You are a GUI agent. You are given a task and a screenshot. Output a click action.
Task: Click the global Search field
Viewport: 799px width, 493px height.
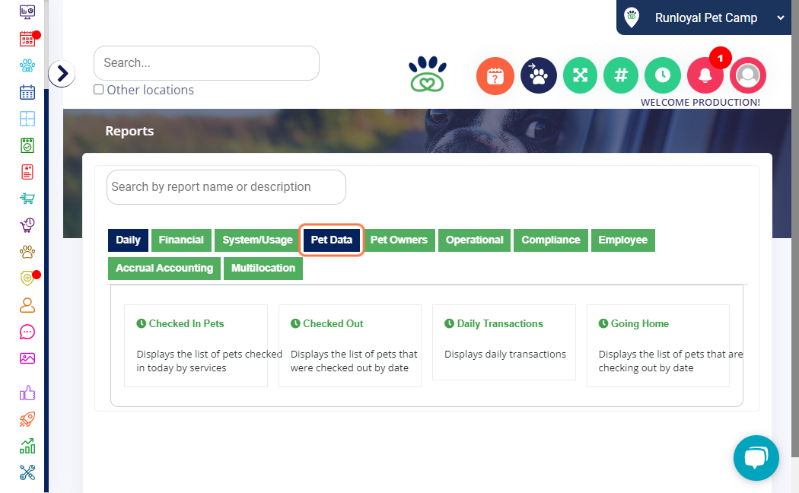pyautogui.click(x=206, y=63)
